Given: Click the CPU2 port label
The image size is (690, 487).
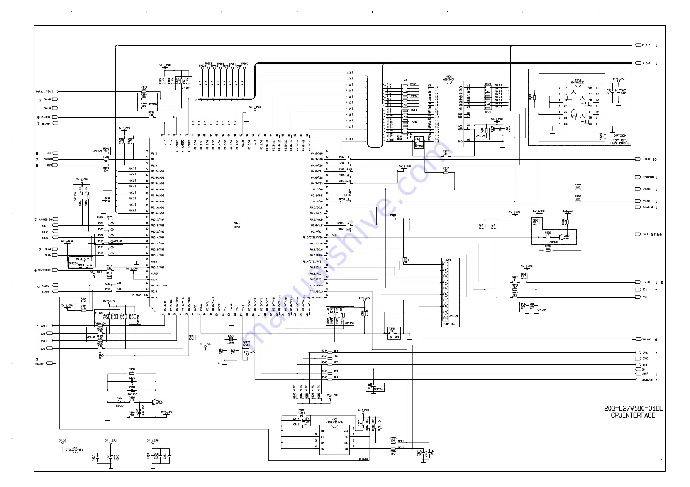Looking at the screenshot, I should [x=645, y=359].
